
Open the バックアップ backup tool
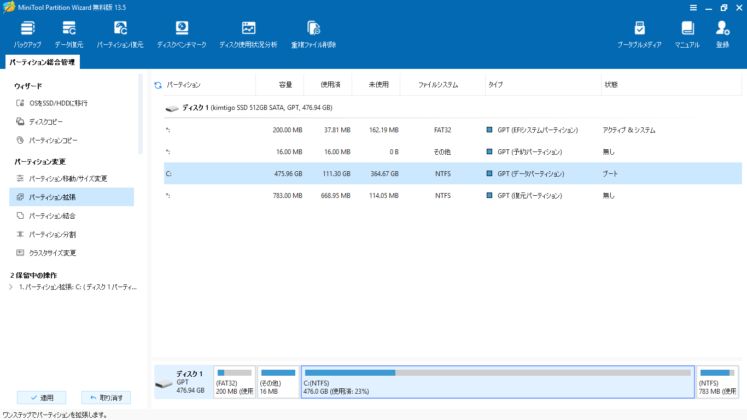(27, 34)
